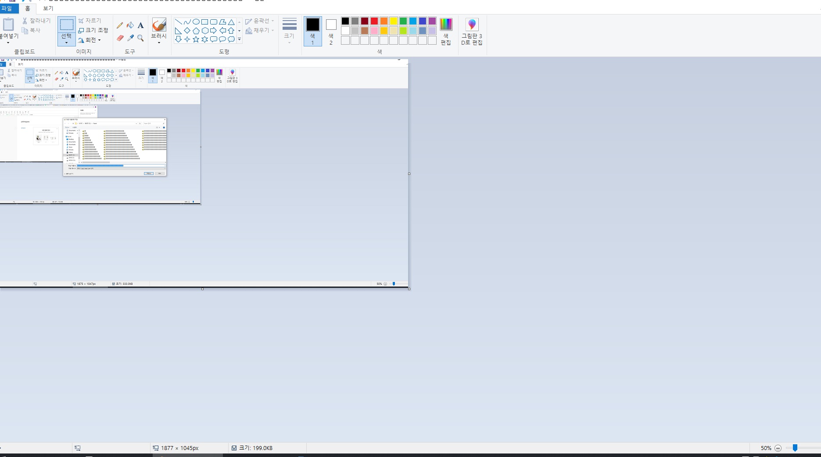This screenshot has height=457, width=821.
Task: Choose the Rounded rectangular callout shape
Action: coord(213,39)
